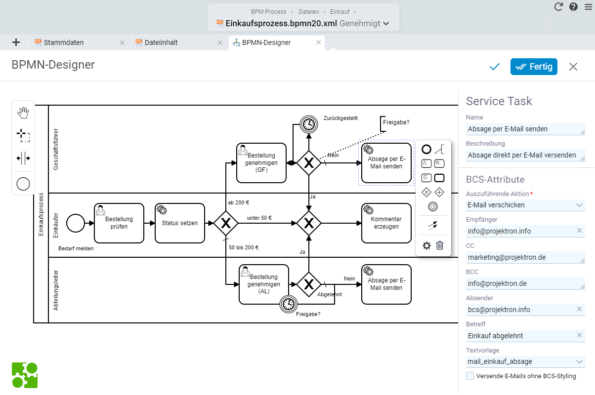
Task: Open the 'BPM Process' breadcrumb
Action: (268, 11)
